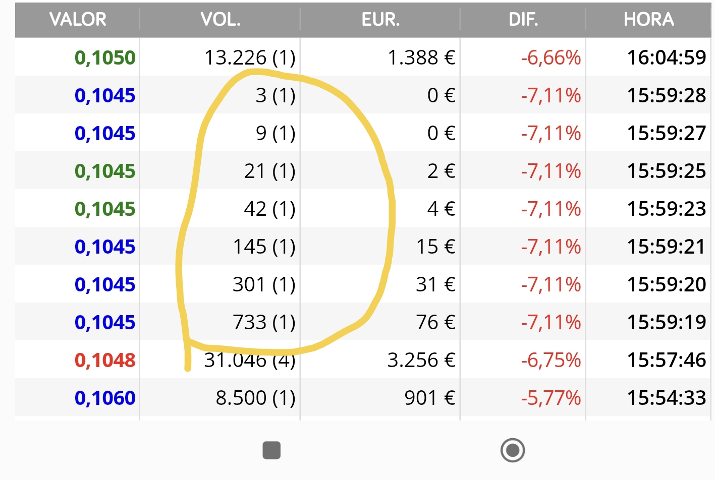Click the HORA column header

(x=648, y=20)
